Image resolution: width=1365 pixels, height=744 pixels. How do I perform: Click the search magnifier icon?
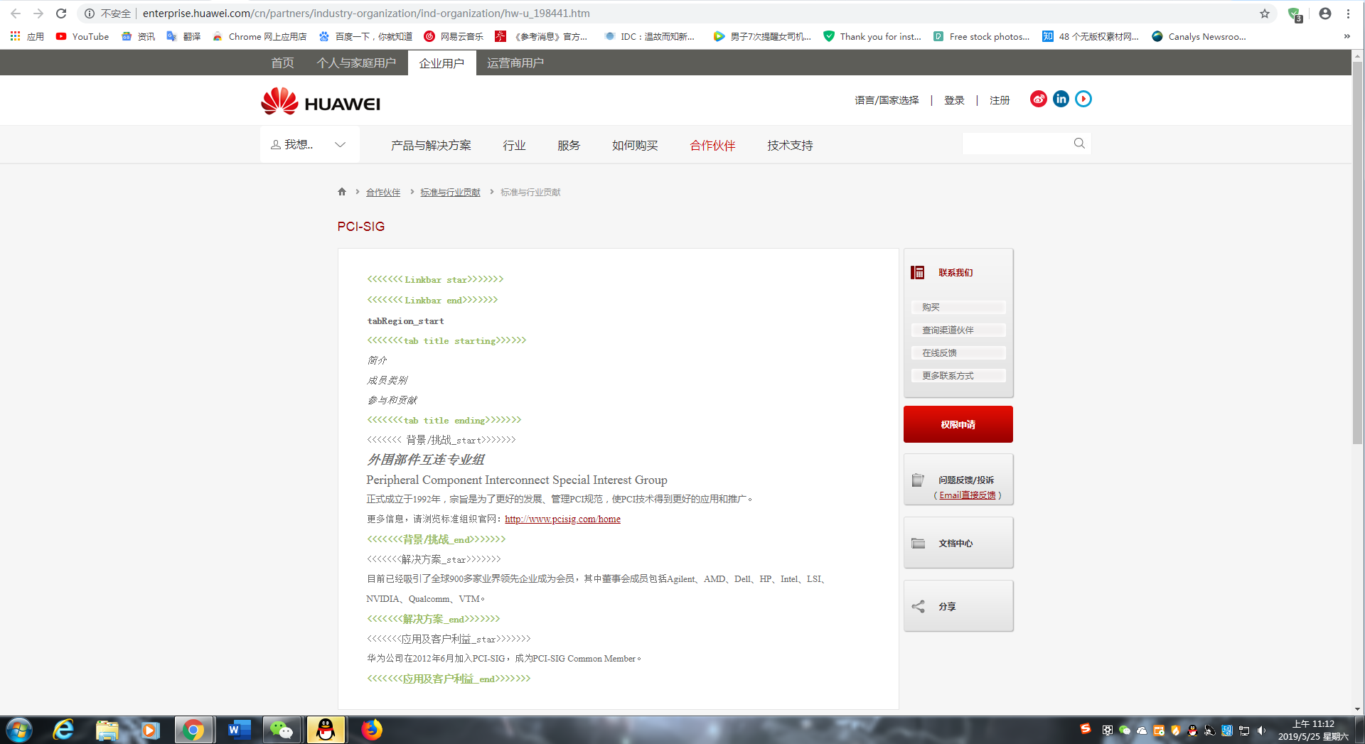coord(1079,144)
